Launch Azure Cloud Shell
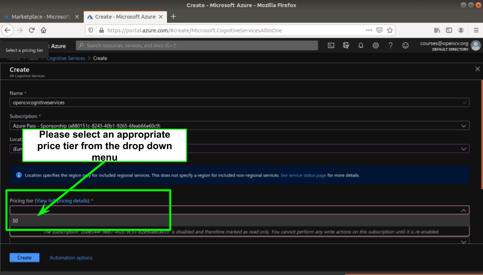Viewport: 483px width, 275px height. tap(331, 45)
